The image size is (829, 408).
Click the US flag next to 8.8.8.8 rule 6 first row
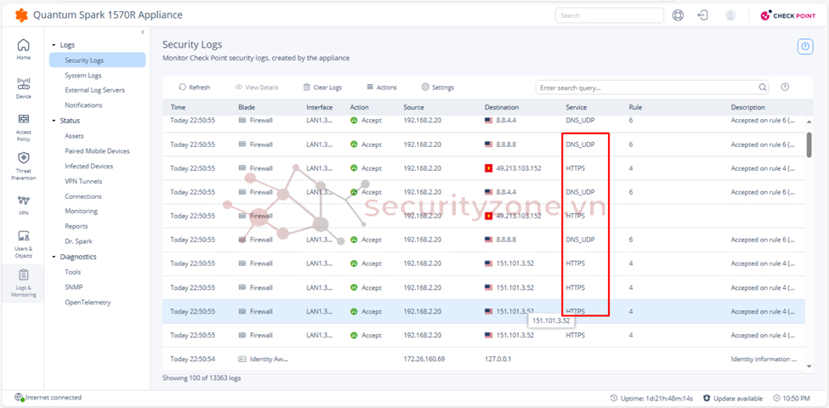(489, 144)
